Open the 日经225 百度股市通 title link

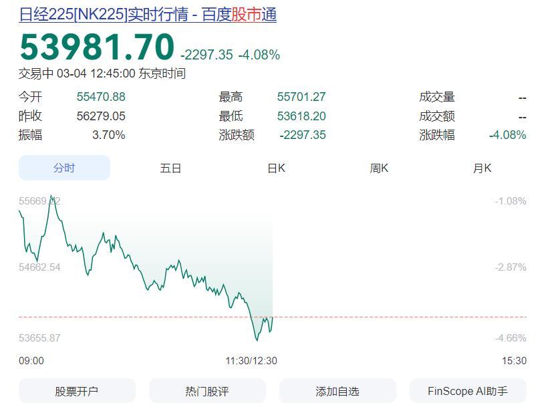(148, 14)
